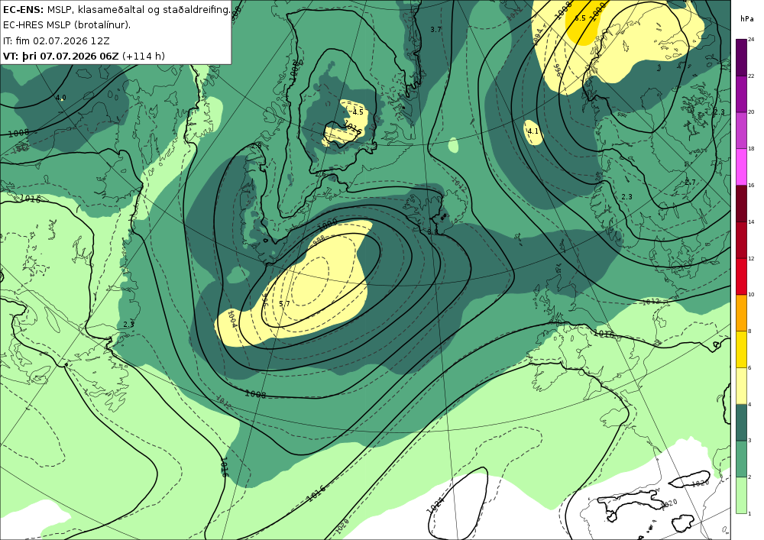Select the dark teal 3–4 colorbar segment
This screenshot has height=540, width=764.
(x=741, y=422)
